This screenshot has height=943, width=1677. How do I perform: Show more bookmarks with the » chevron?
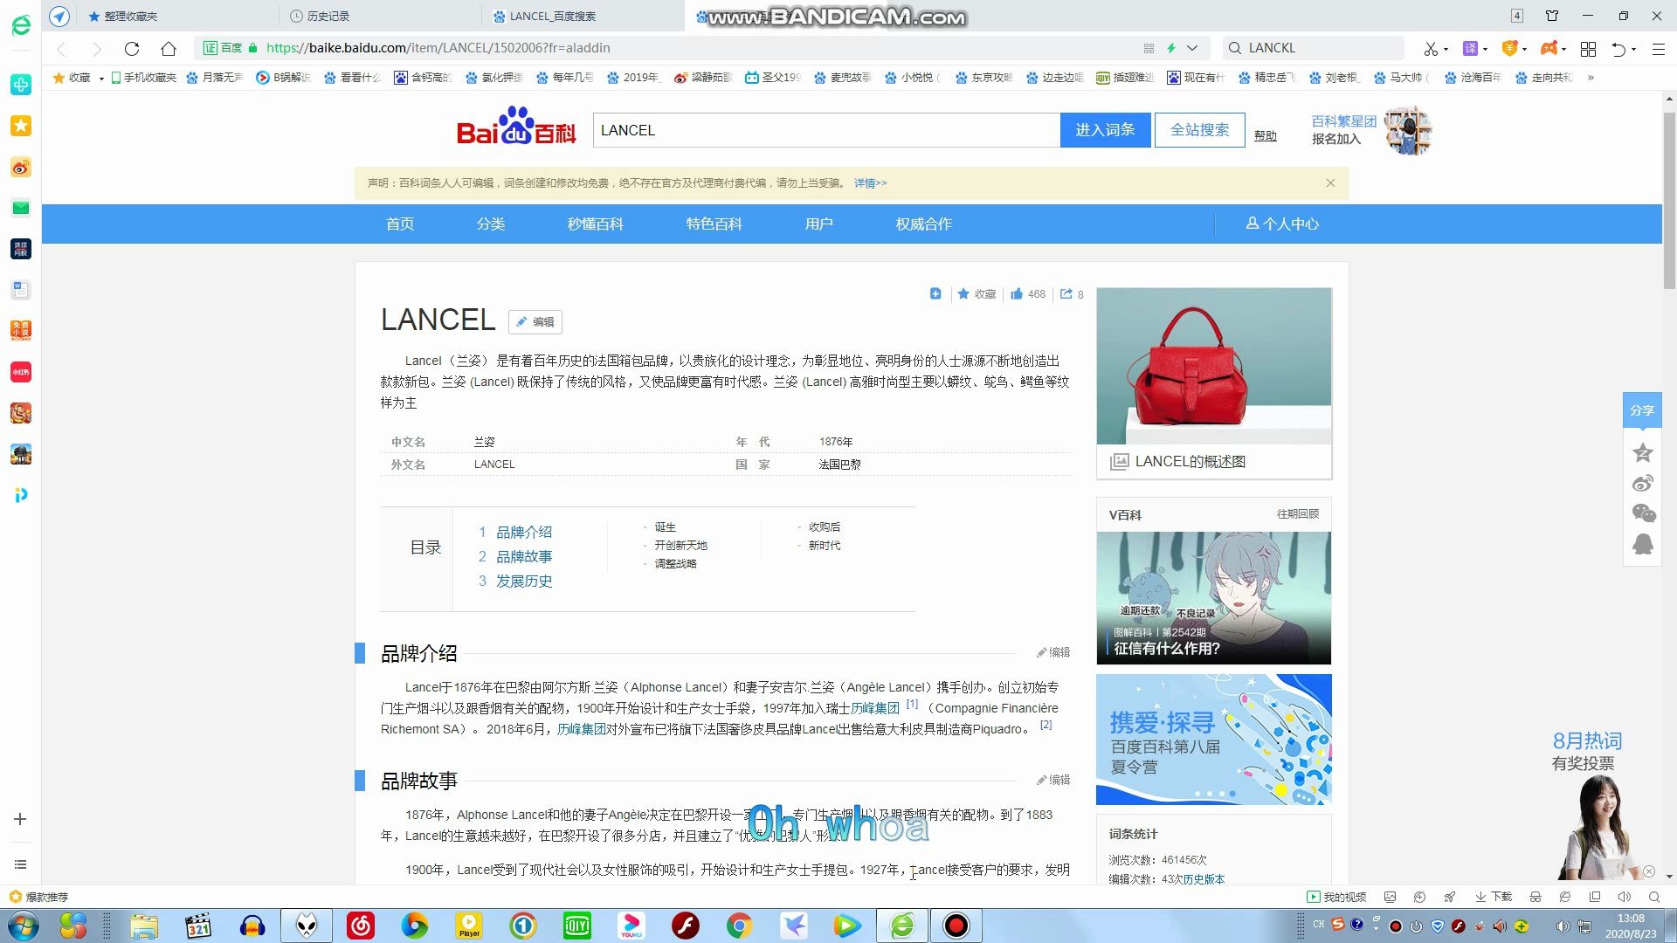[1591, 78]
